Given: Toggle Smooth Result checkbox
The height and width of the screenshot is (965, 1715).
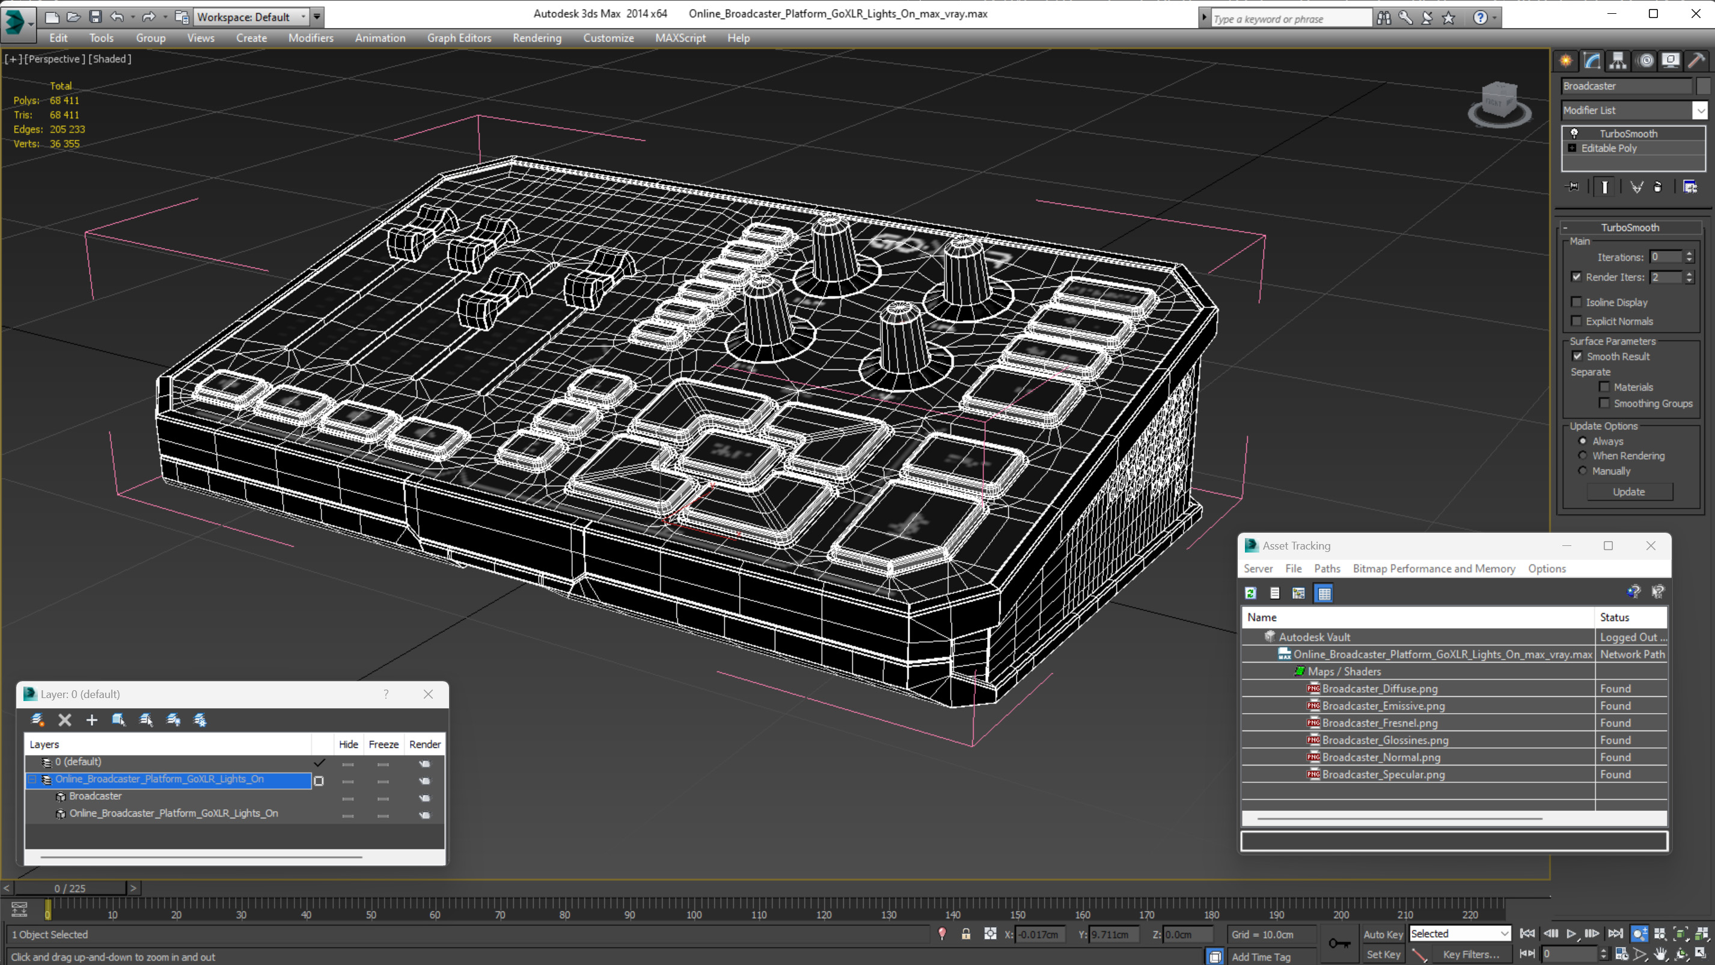Looking at the screenshot, I should [1577, 357].
